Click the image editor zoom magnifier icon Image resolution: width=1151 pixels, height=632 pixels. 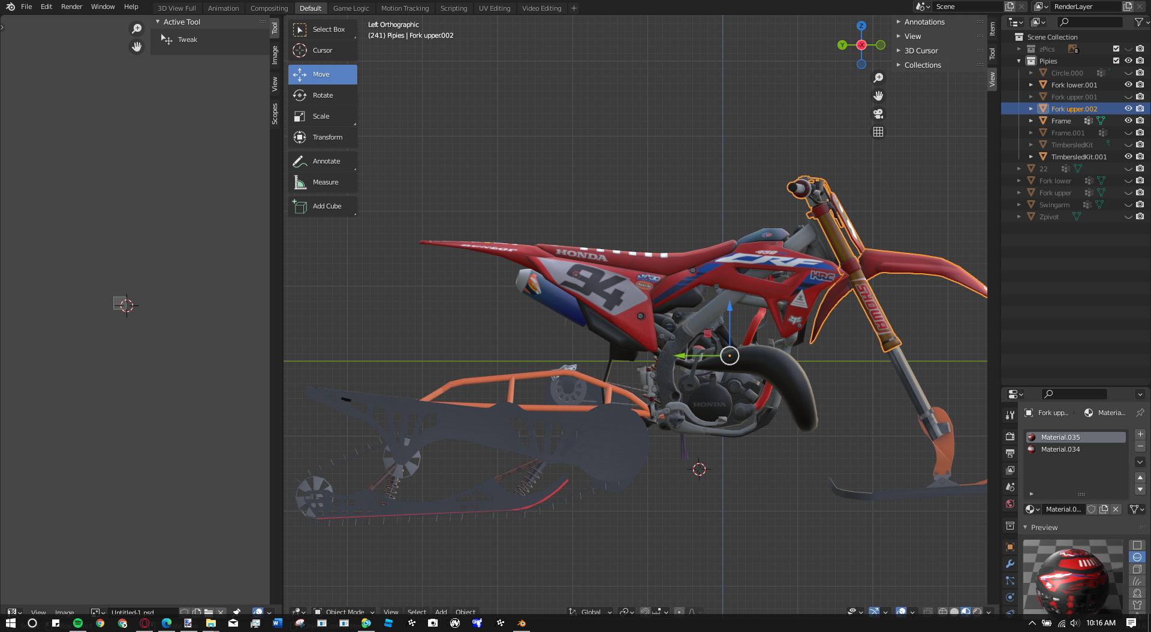pyautogui.click(x=137, y=29)
